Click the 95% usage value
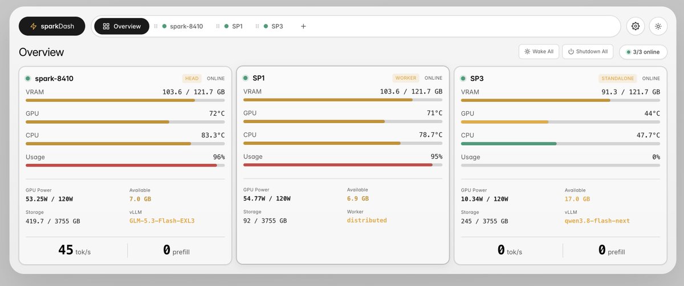 coord(437,156)
